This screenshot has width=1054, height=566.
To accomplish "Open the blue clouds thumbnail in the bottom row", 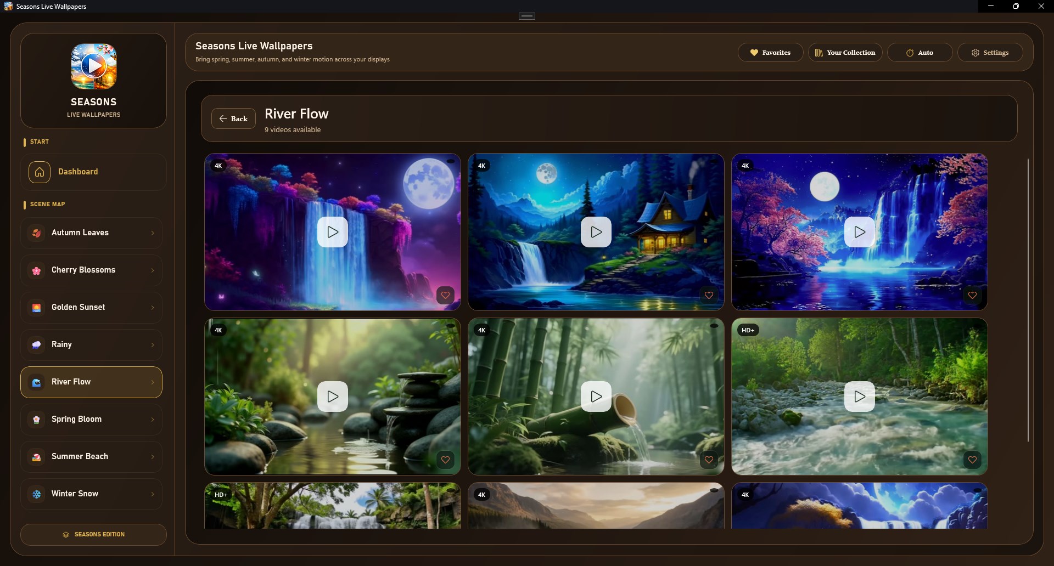I will [860, 506].
